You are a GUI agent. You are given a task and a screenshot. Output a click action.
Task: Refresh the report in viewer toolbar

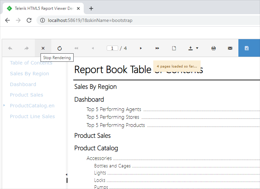click(x=59, y=48)
